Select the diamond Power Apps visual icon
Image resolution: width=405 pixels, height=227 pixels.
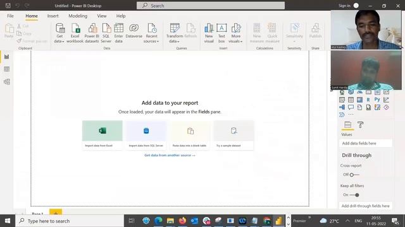click(x=386, y=107)
